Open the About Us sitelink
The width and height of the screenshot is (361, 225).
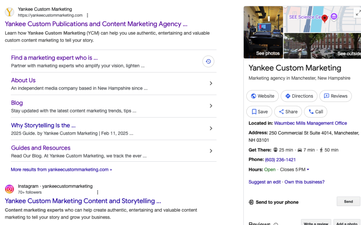(23, 80)
